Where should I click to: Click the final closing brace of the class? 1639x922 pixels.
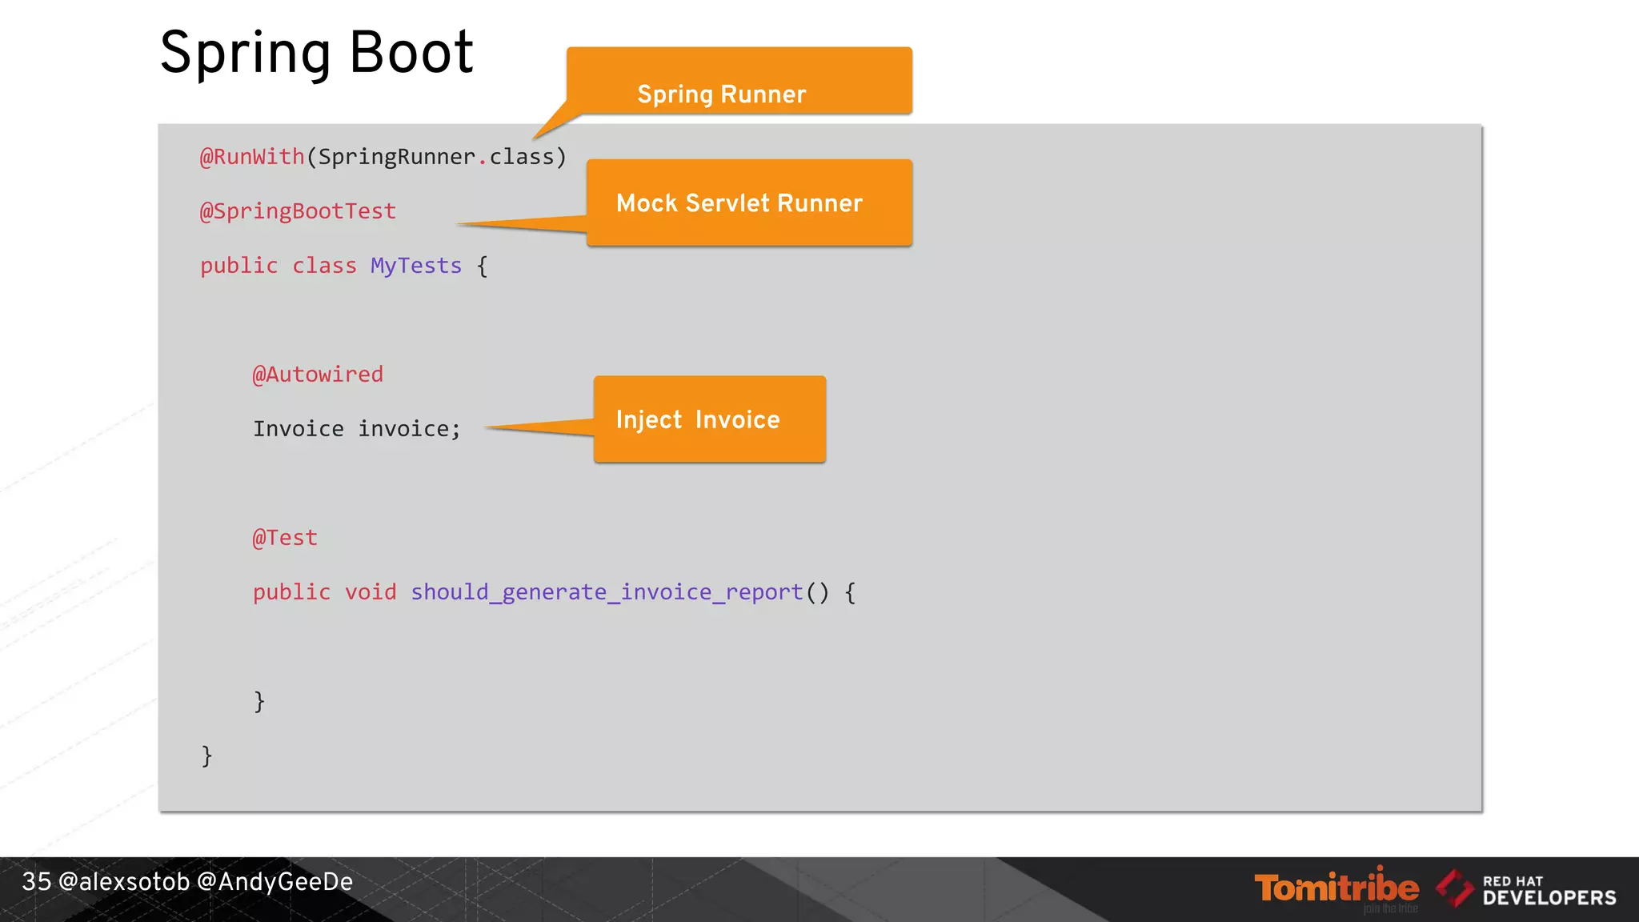pos(206,756)
